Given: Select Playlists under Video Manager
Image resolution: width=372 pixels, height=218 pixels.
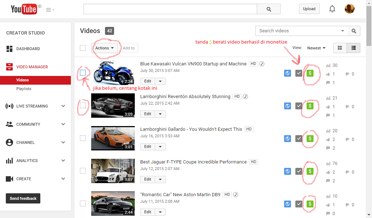Looking at the screenshot, I should pyautogui.click(x=24, y=89).
